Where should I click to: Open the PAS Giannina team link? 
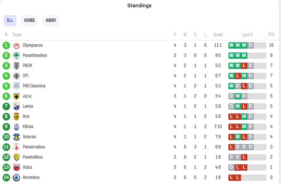[34, 86]
